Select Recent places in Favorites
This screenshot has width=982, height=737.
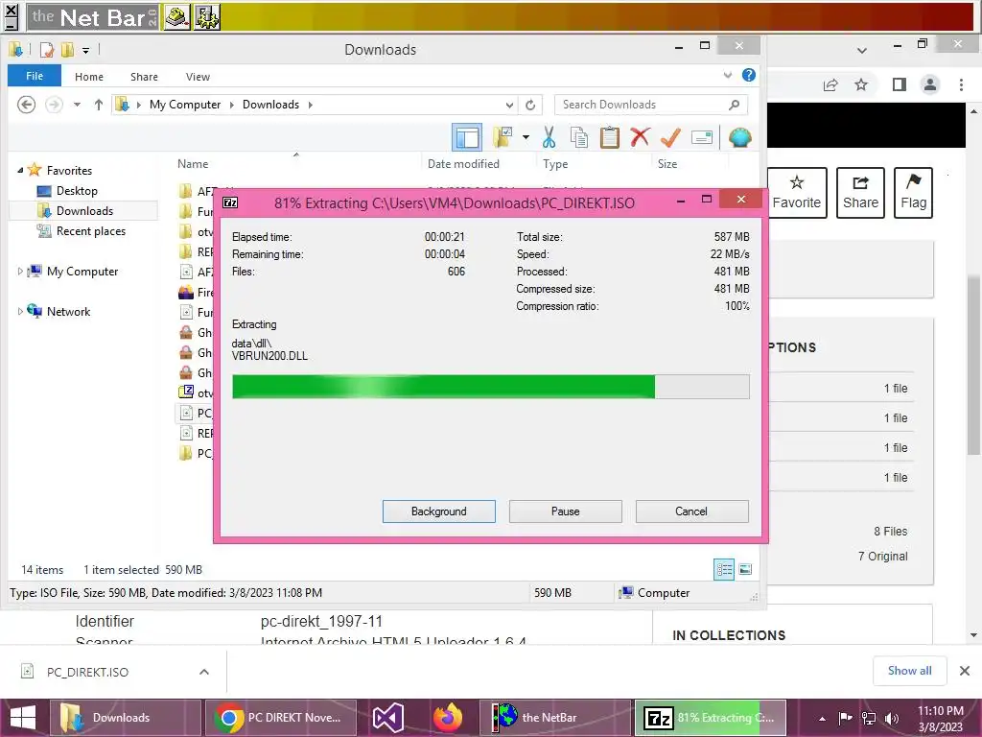coord(91,231)
